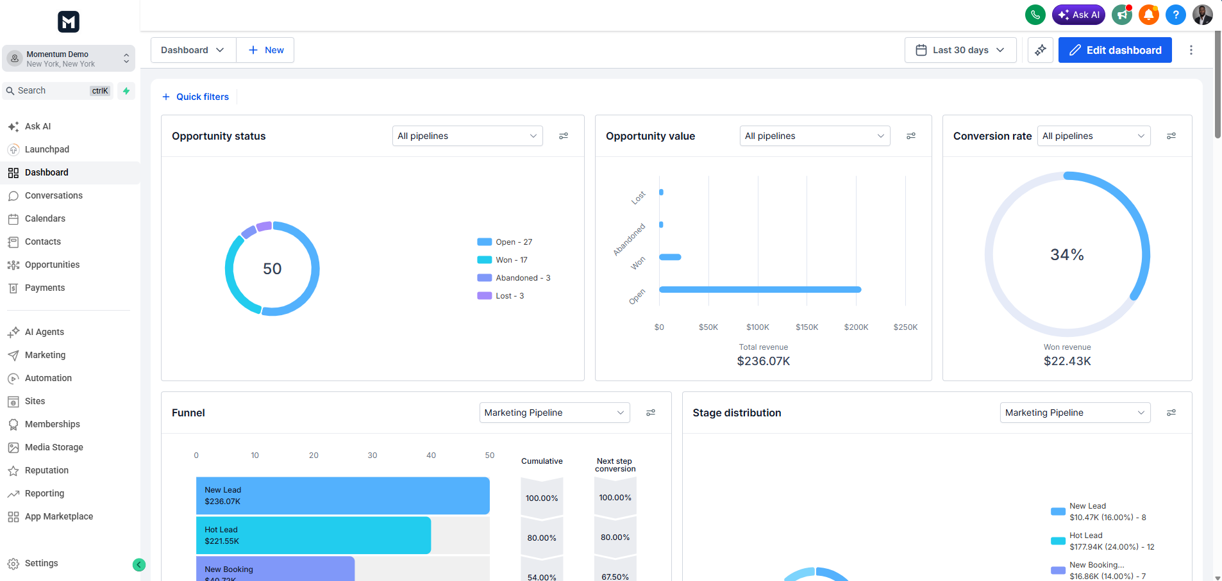Toggle Open legend item in Opportunity status
This screenshot has height=581, width=1222.
pyautogui.click(x=505, y=242)
